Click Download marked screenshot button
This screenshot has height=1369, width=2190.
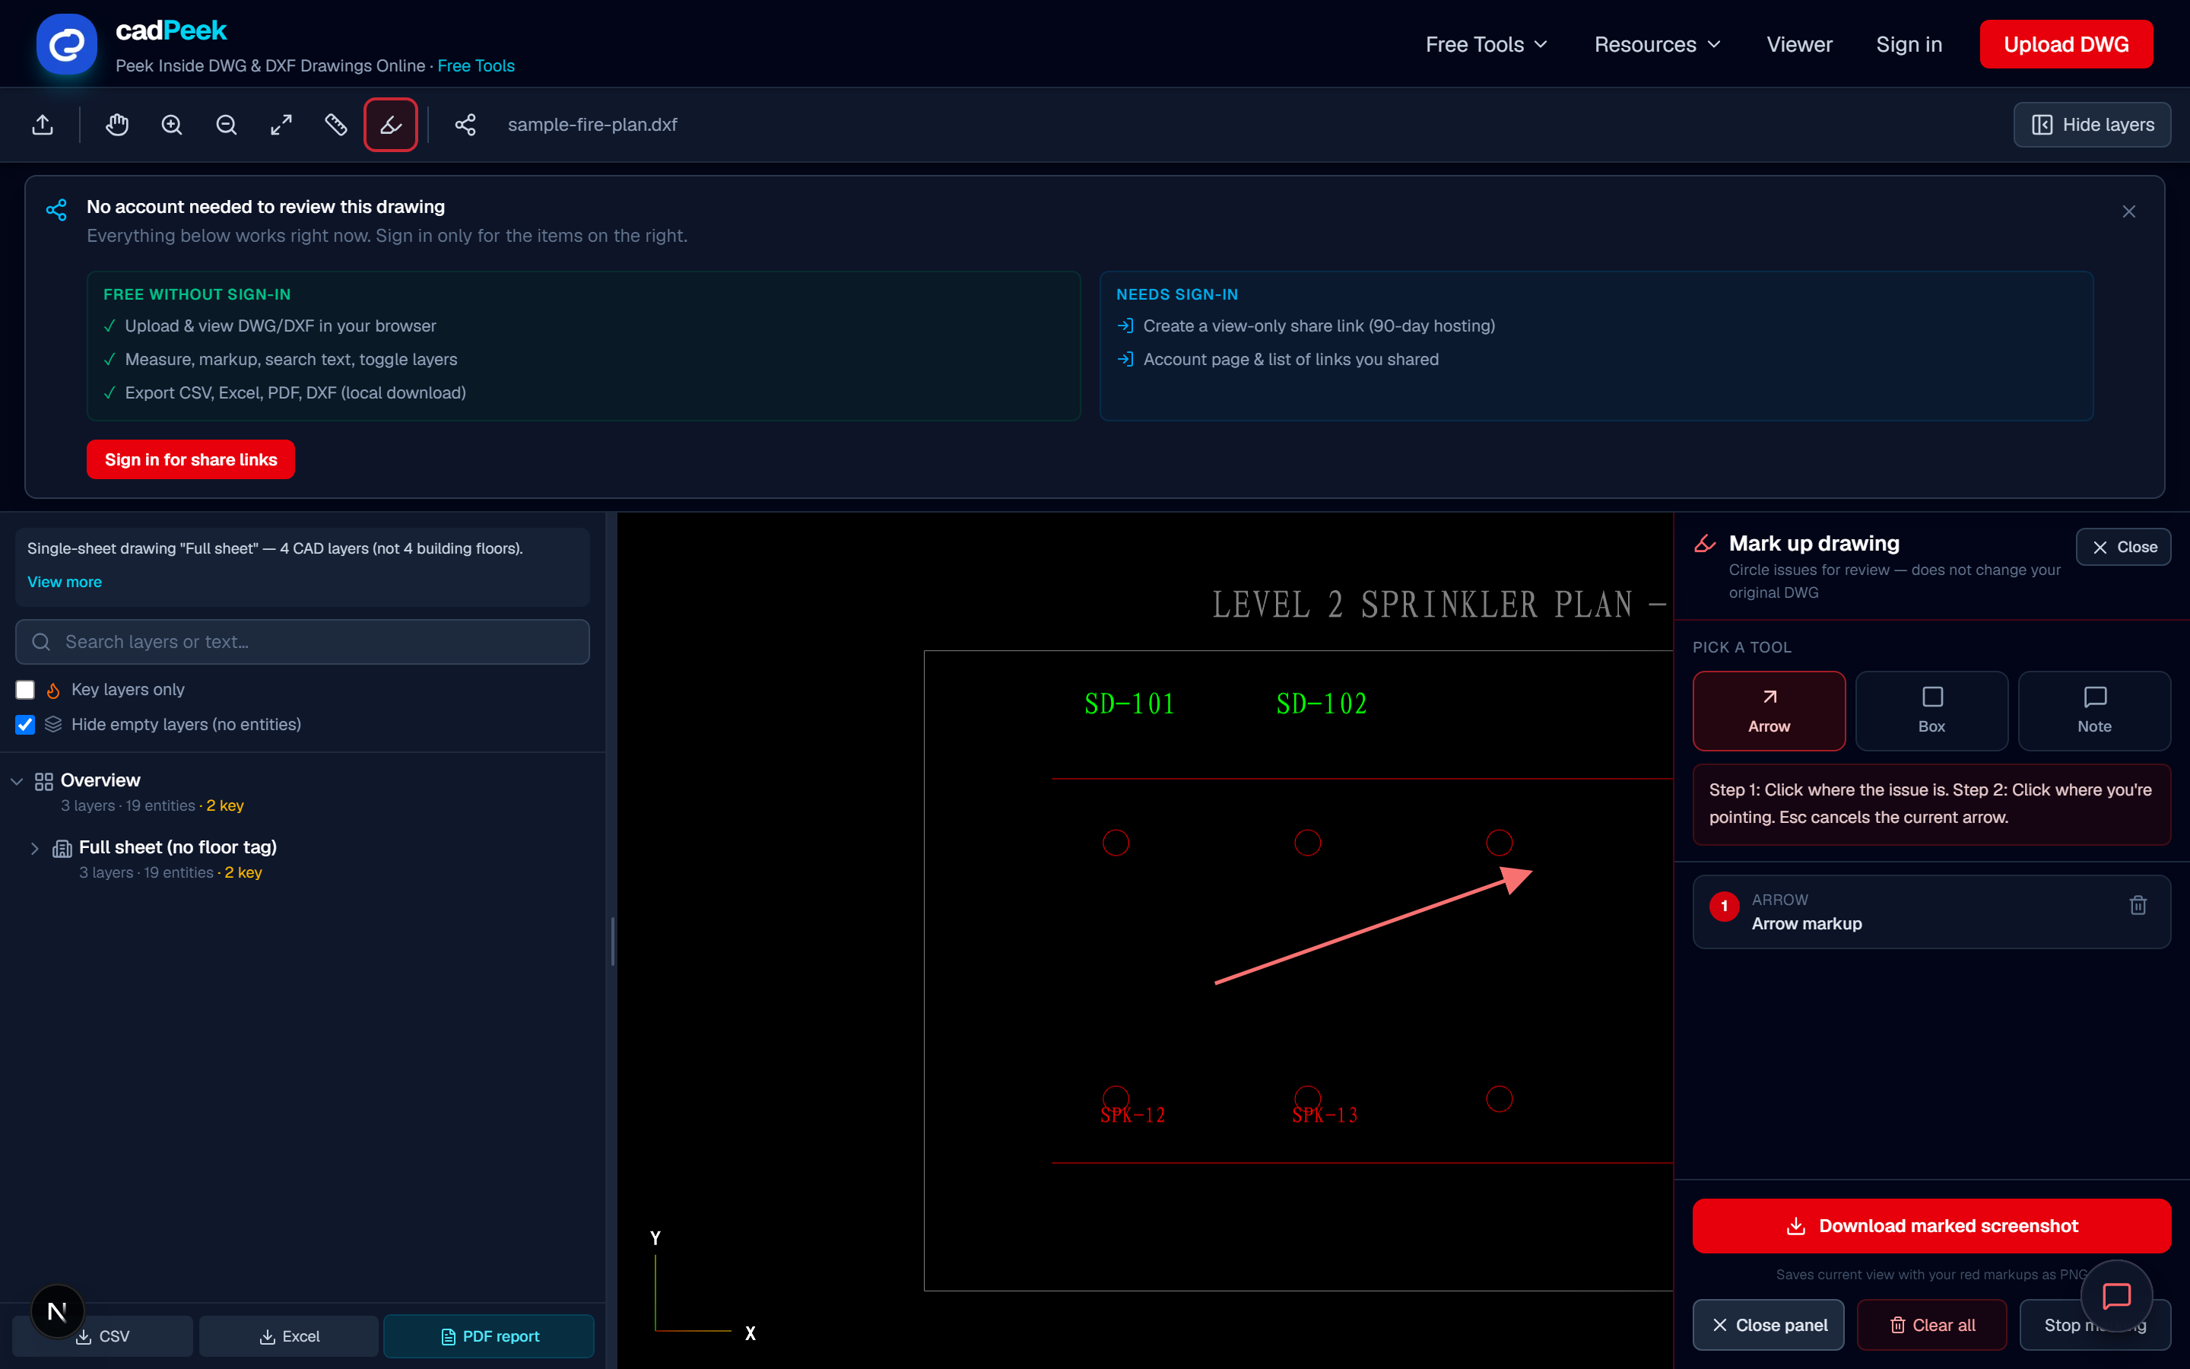[1931, 1226]
